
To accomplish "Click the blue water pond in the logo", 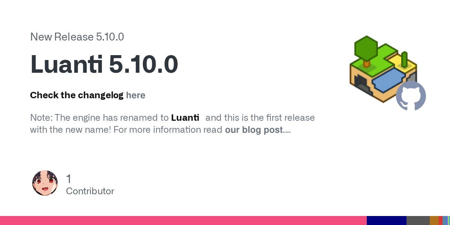I will pos(390,79).
